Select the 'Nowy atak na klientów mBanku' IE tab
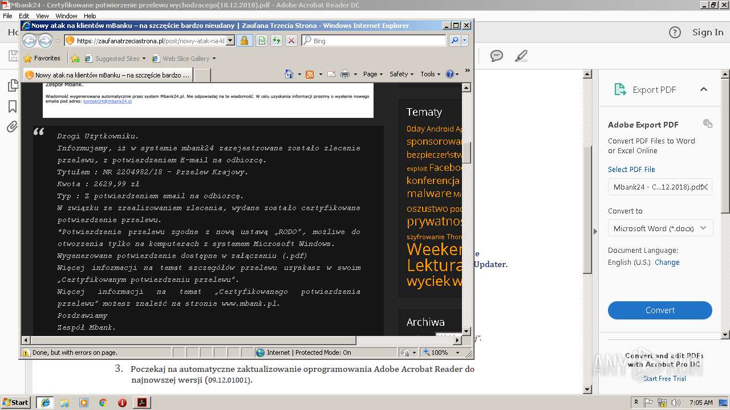 tap(108, 75)
